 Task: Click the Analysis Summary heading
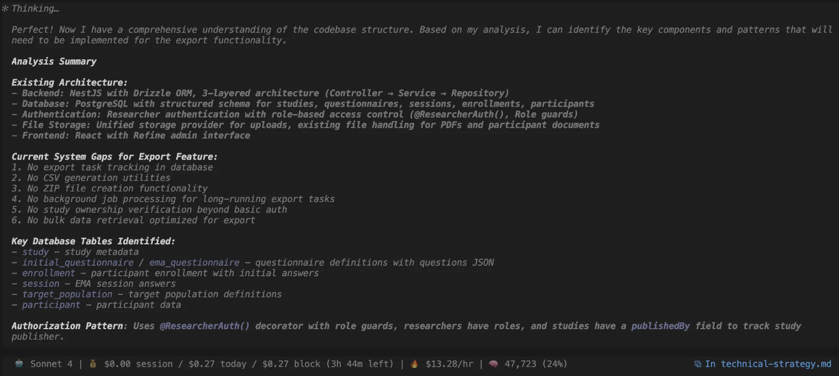coord(54,61)
